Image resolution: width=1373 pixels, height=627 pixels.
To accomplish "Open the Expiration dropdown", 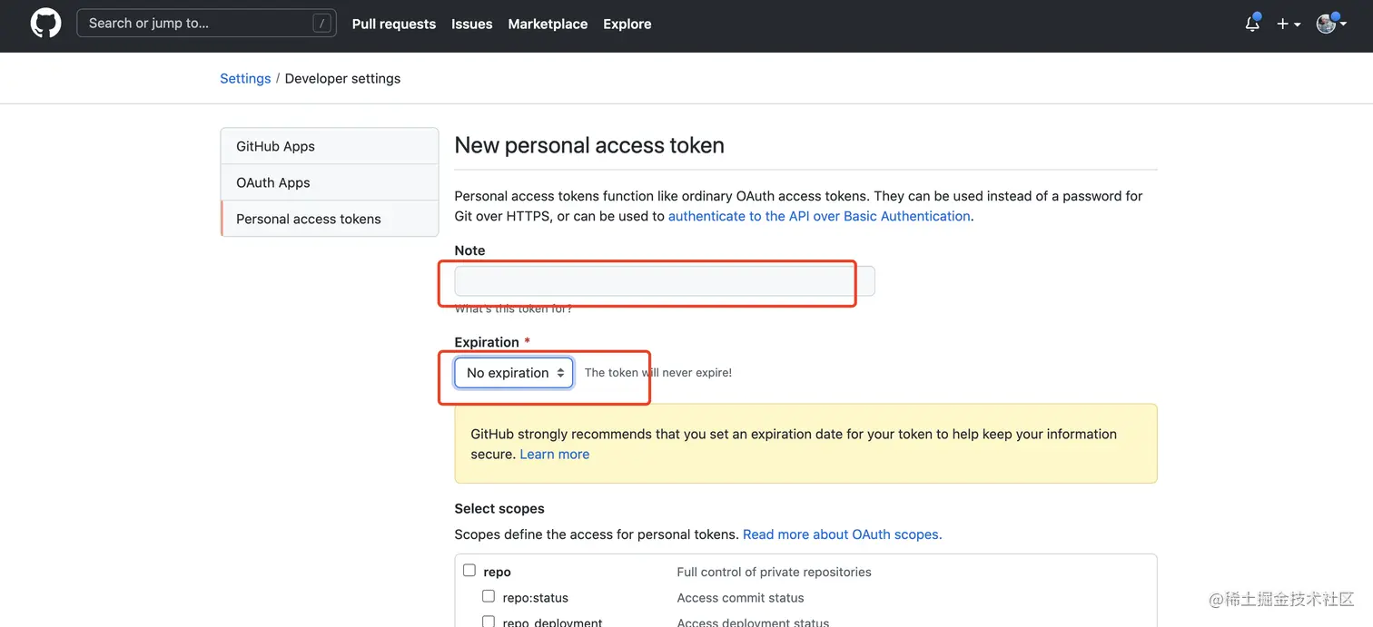I will (514, 373).
